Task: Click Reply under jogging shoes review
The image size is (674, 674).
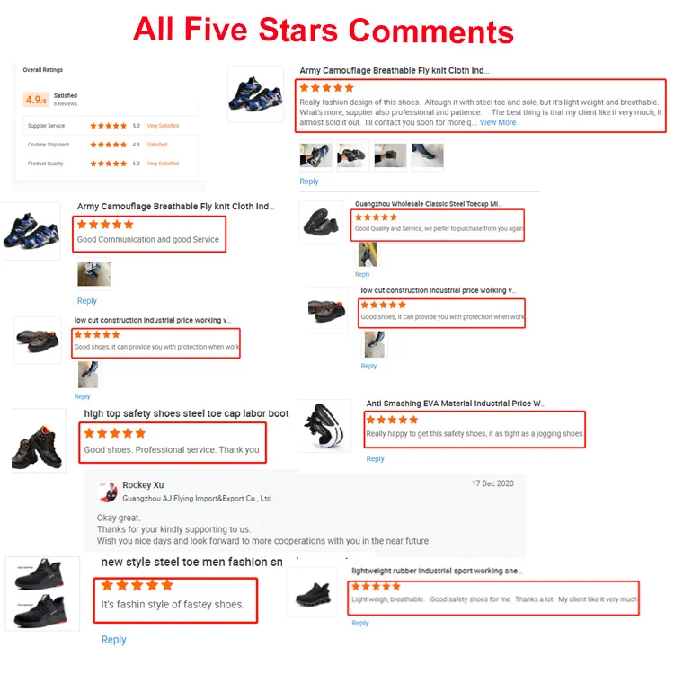Action: tap(375, 458)
